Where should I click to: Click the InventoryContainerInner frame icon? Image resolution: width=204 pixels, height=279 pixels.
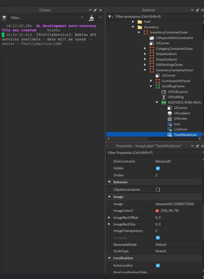(152, 70)
